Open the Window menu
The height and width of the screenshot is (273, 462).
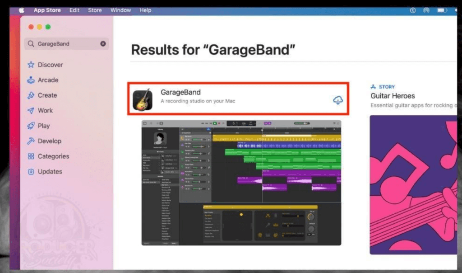(x=120, y=10)
